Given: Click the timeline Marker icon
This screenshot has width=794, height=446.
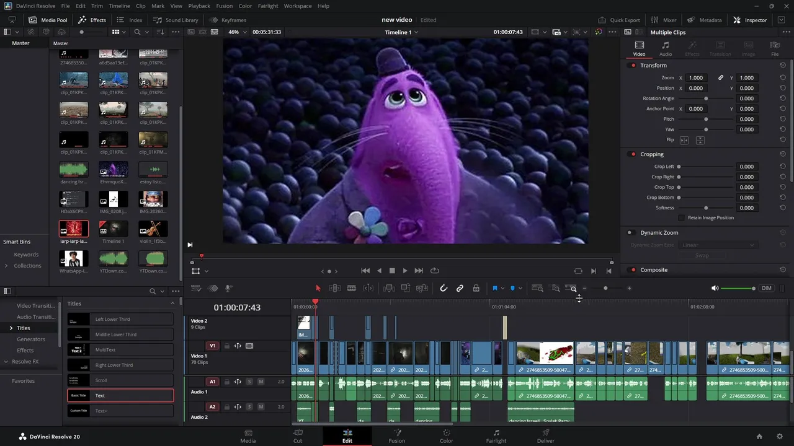Looking at the screenshot, I should [512, 288].
